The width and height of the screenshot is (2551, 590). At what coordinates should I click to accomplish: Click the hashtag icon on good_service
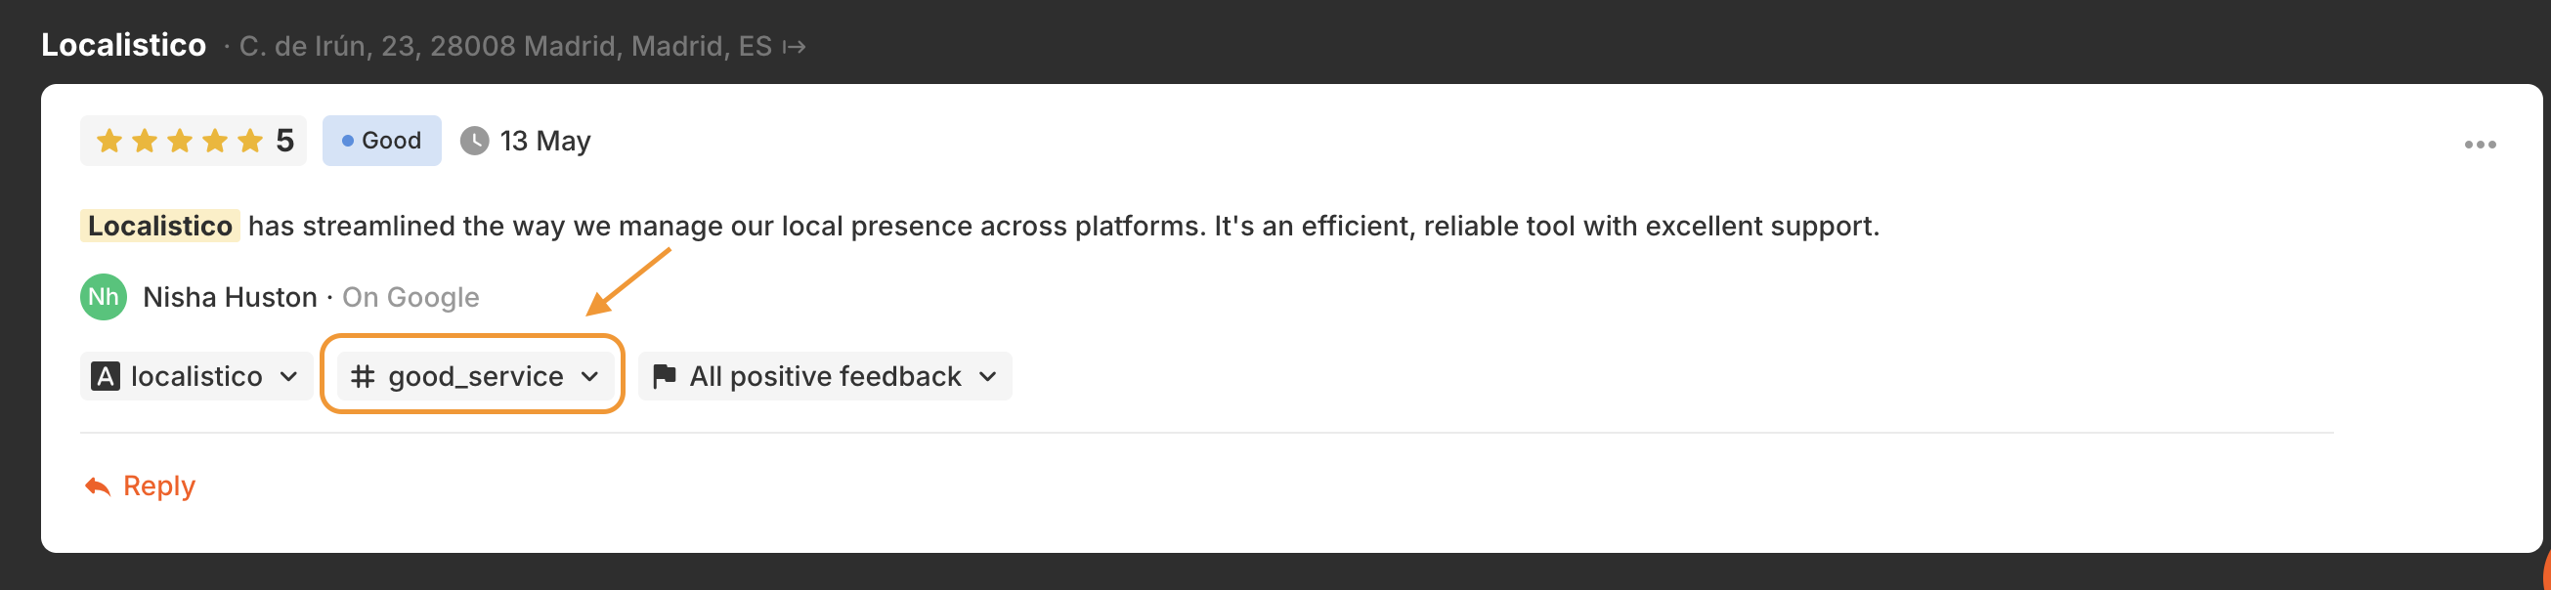click(363, 376)
